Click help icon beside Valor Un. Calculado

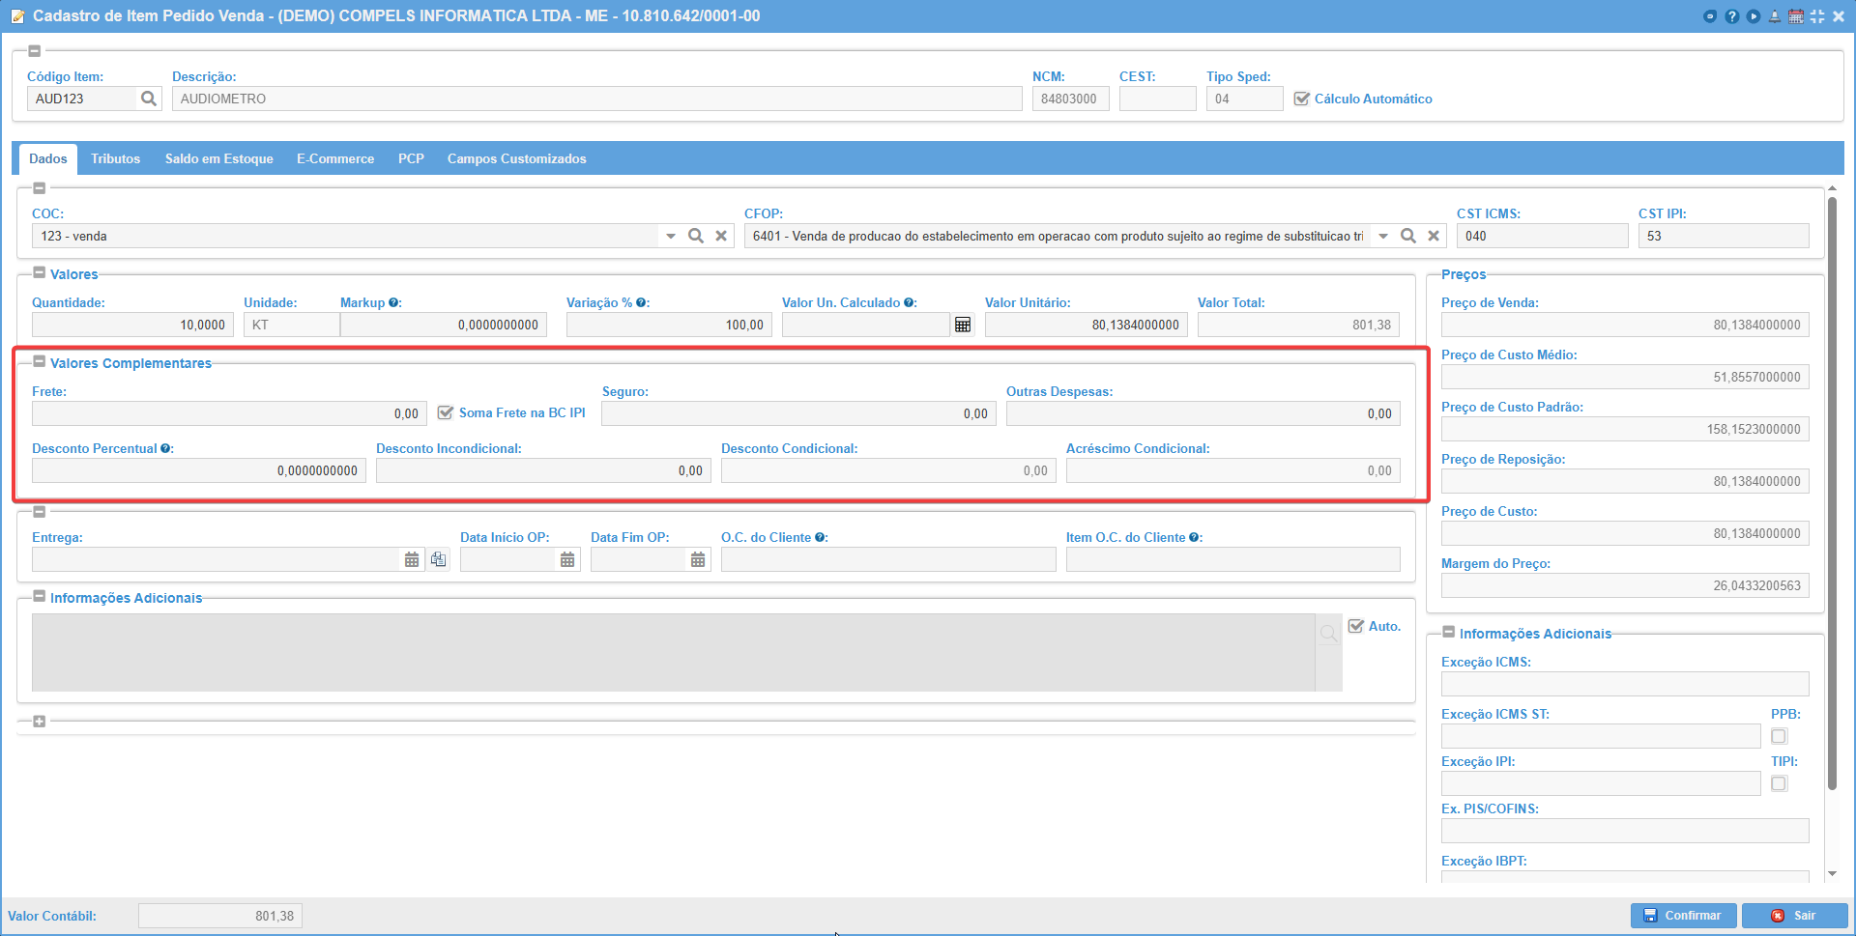[909, 302]
